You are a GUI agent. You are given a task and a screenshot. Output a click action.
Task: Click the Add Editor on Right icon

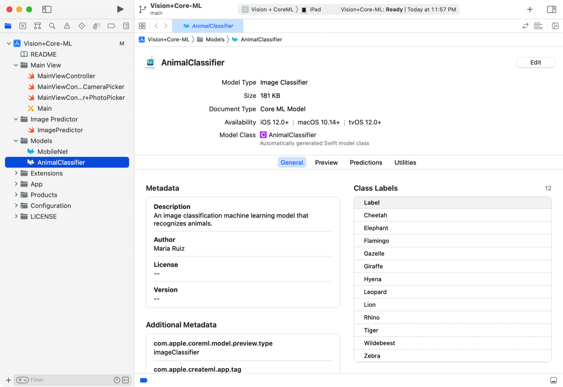[x=555, y=26]
